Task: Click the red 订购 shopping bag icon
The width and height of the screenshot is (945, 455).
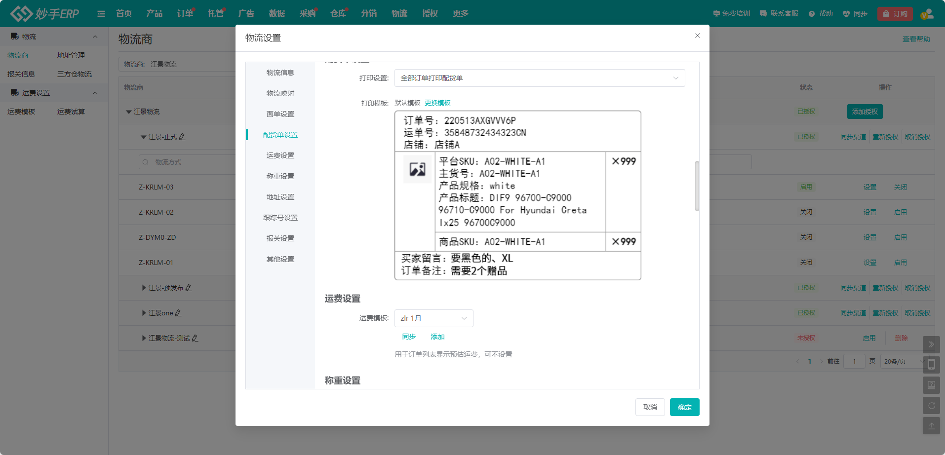Action: pos(887,13)
